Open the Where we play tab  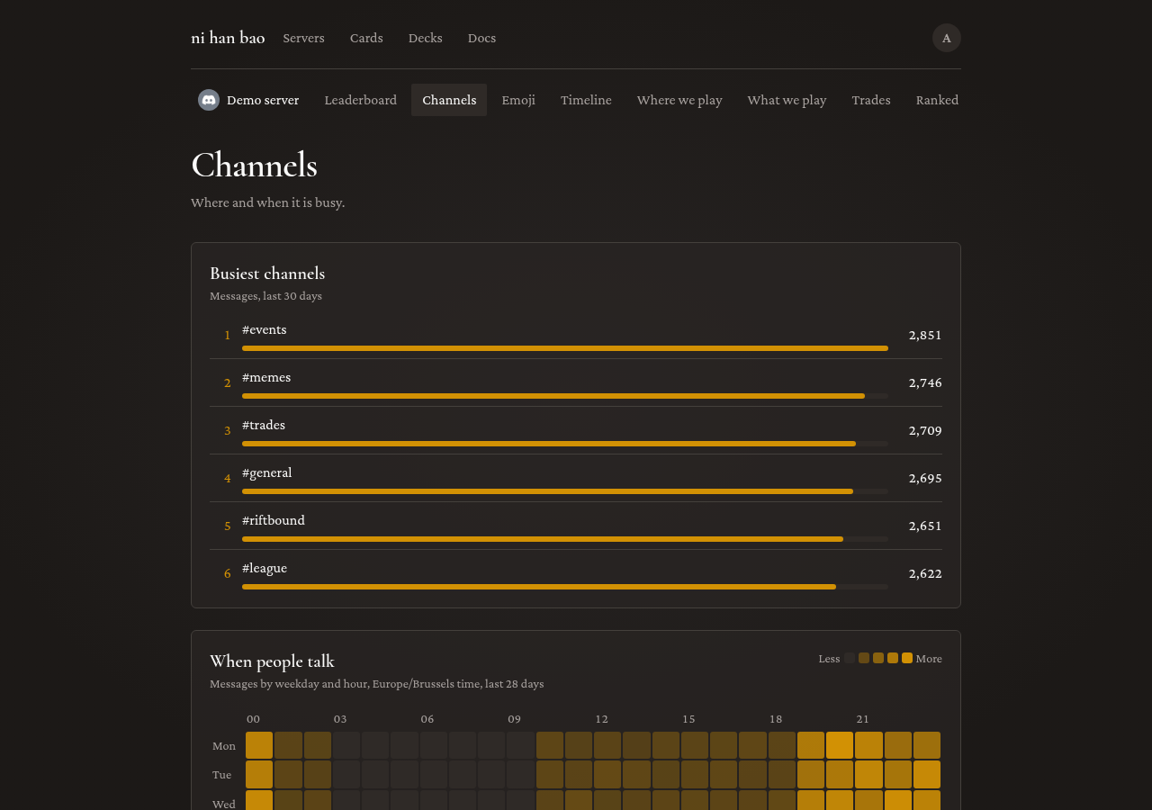[x=679, y=100]
